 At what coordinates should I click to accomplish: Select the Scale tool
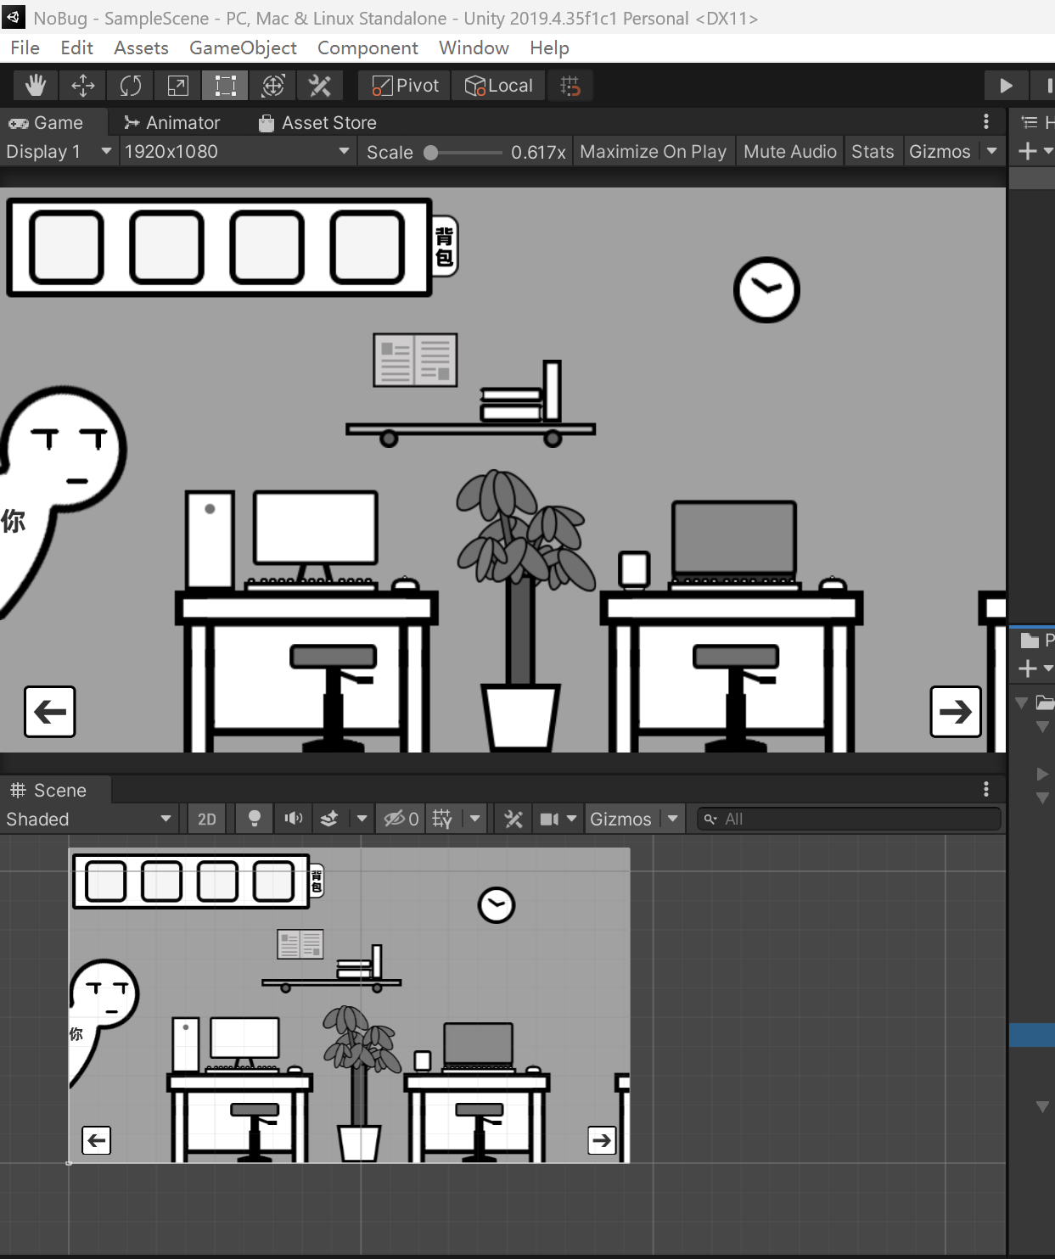point(178,86)
